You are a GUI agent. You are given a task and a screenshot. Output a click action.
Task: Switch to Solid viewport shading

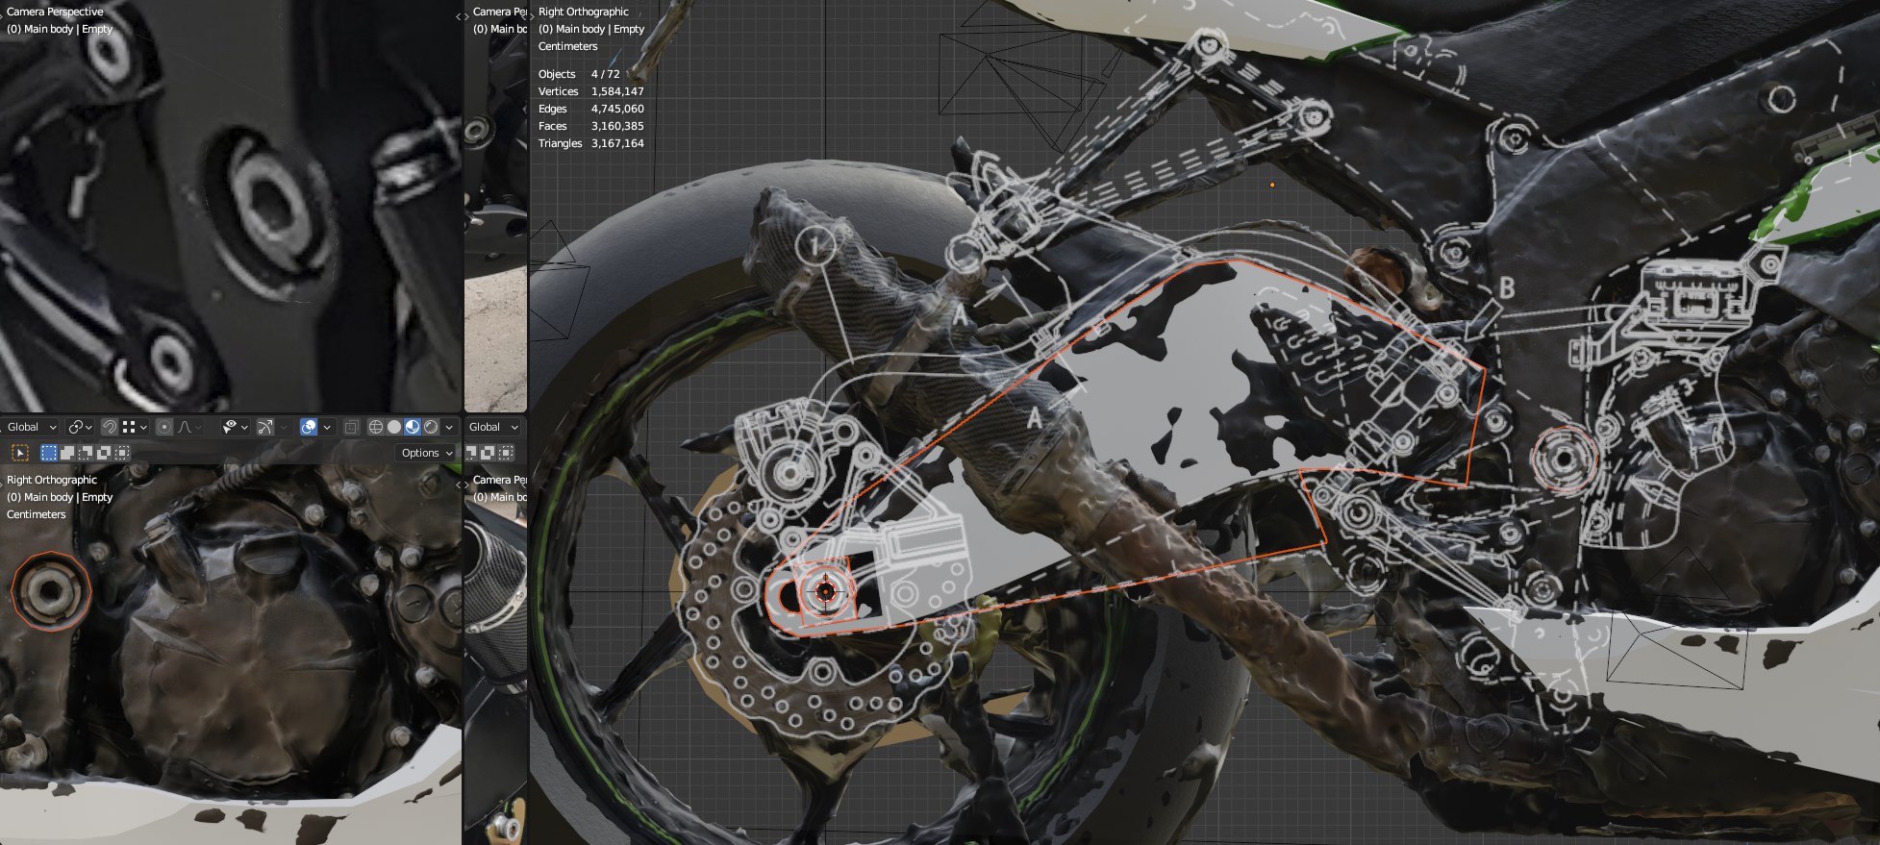pos(394,427)
